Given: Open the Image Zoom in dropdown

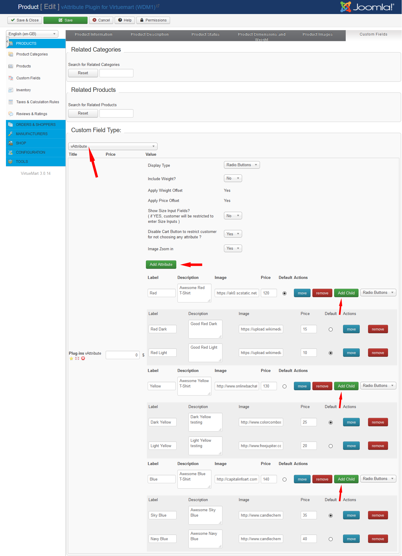Looking at the screenshot, I should [233, 248].
